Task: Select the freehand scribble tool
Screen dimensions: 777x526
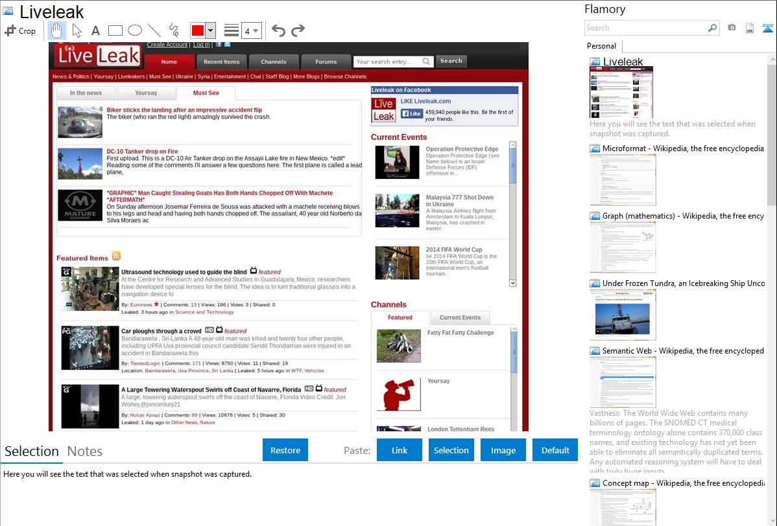Action: [174, 30]
